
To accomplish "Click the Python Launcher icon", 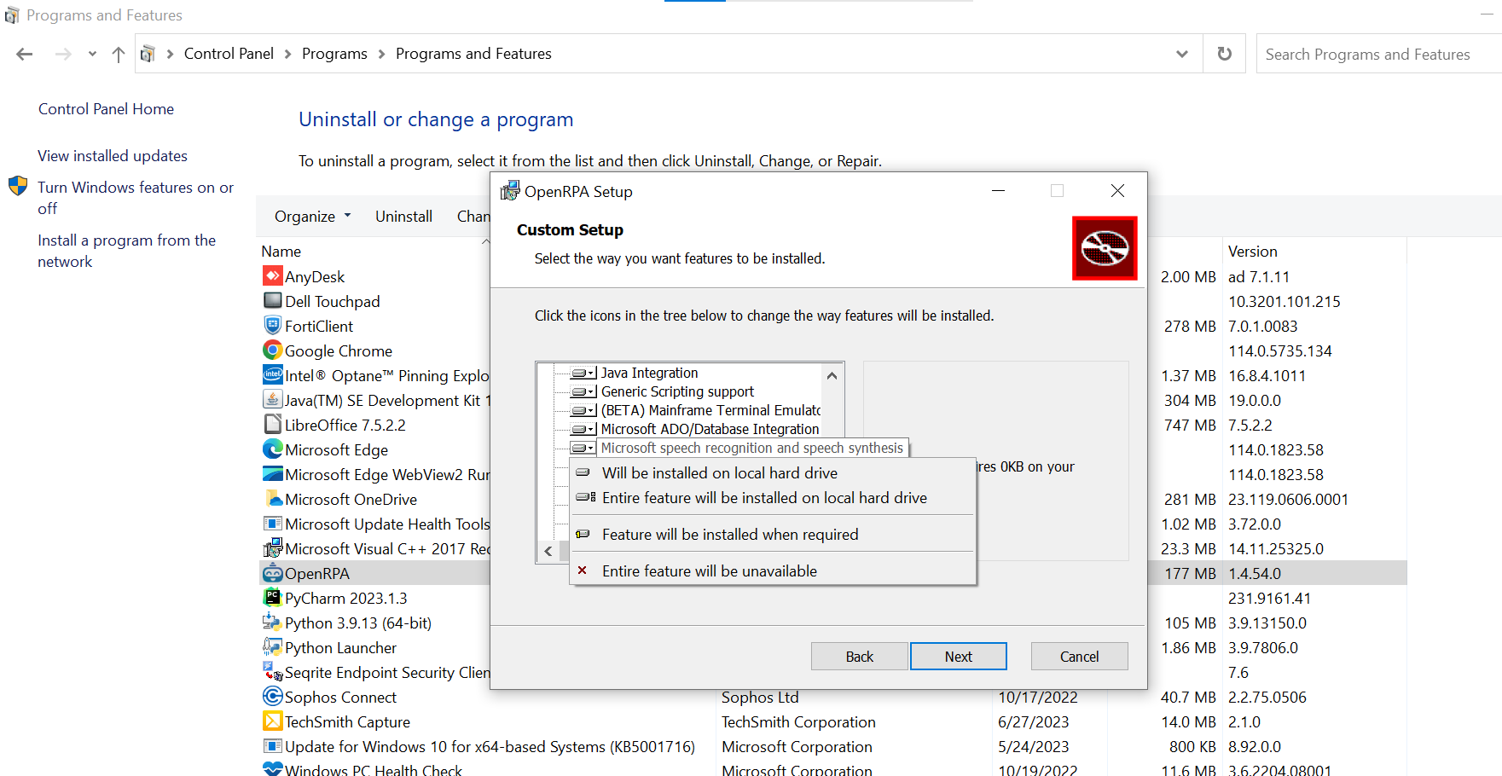I will [x=272, y=646].
